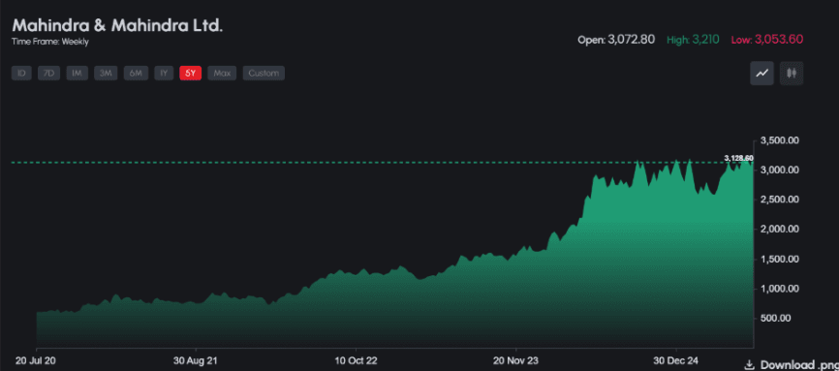
Task: Click the 2,500.00 axis label
Action: pyautogui.click(x=780, y=200)
